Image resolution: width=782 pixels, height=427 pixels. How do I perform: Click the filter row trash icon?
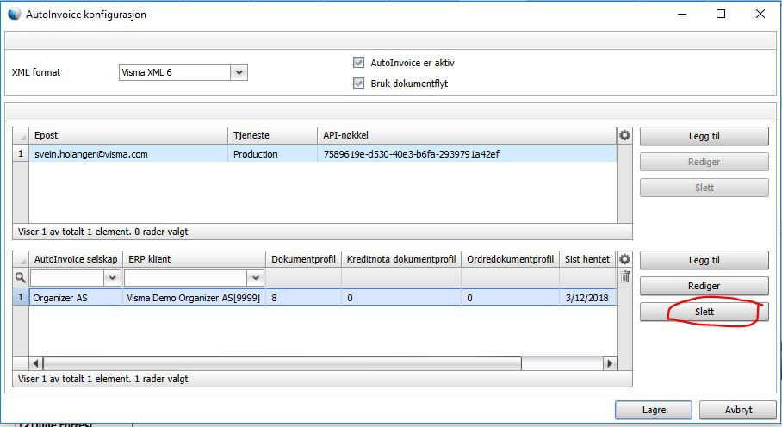click(624, 277)
